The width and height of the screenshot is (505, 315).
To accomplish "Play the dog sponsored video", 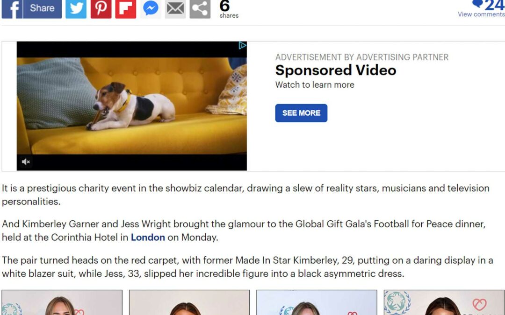I will tap(132, 106).
